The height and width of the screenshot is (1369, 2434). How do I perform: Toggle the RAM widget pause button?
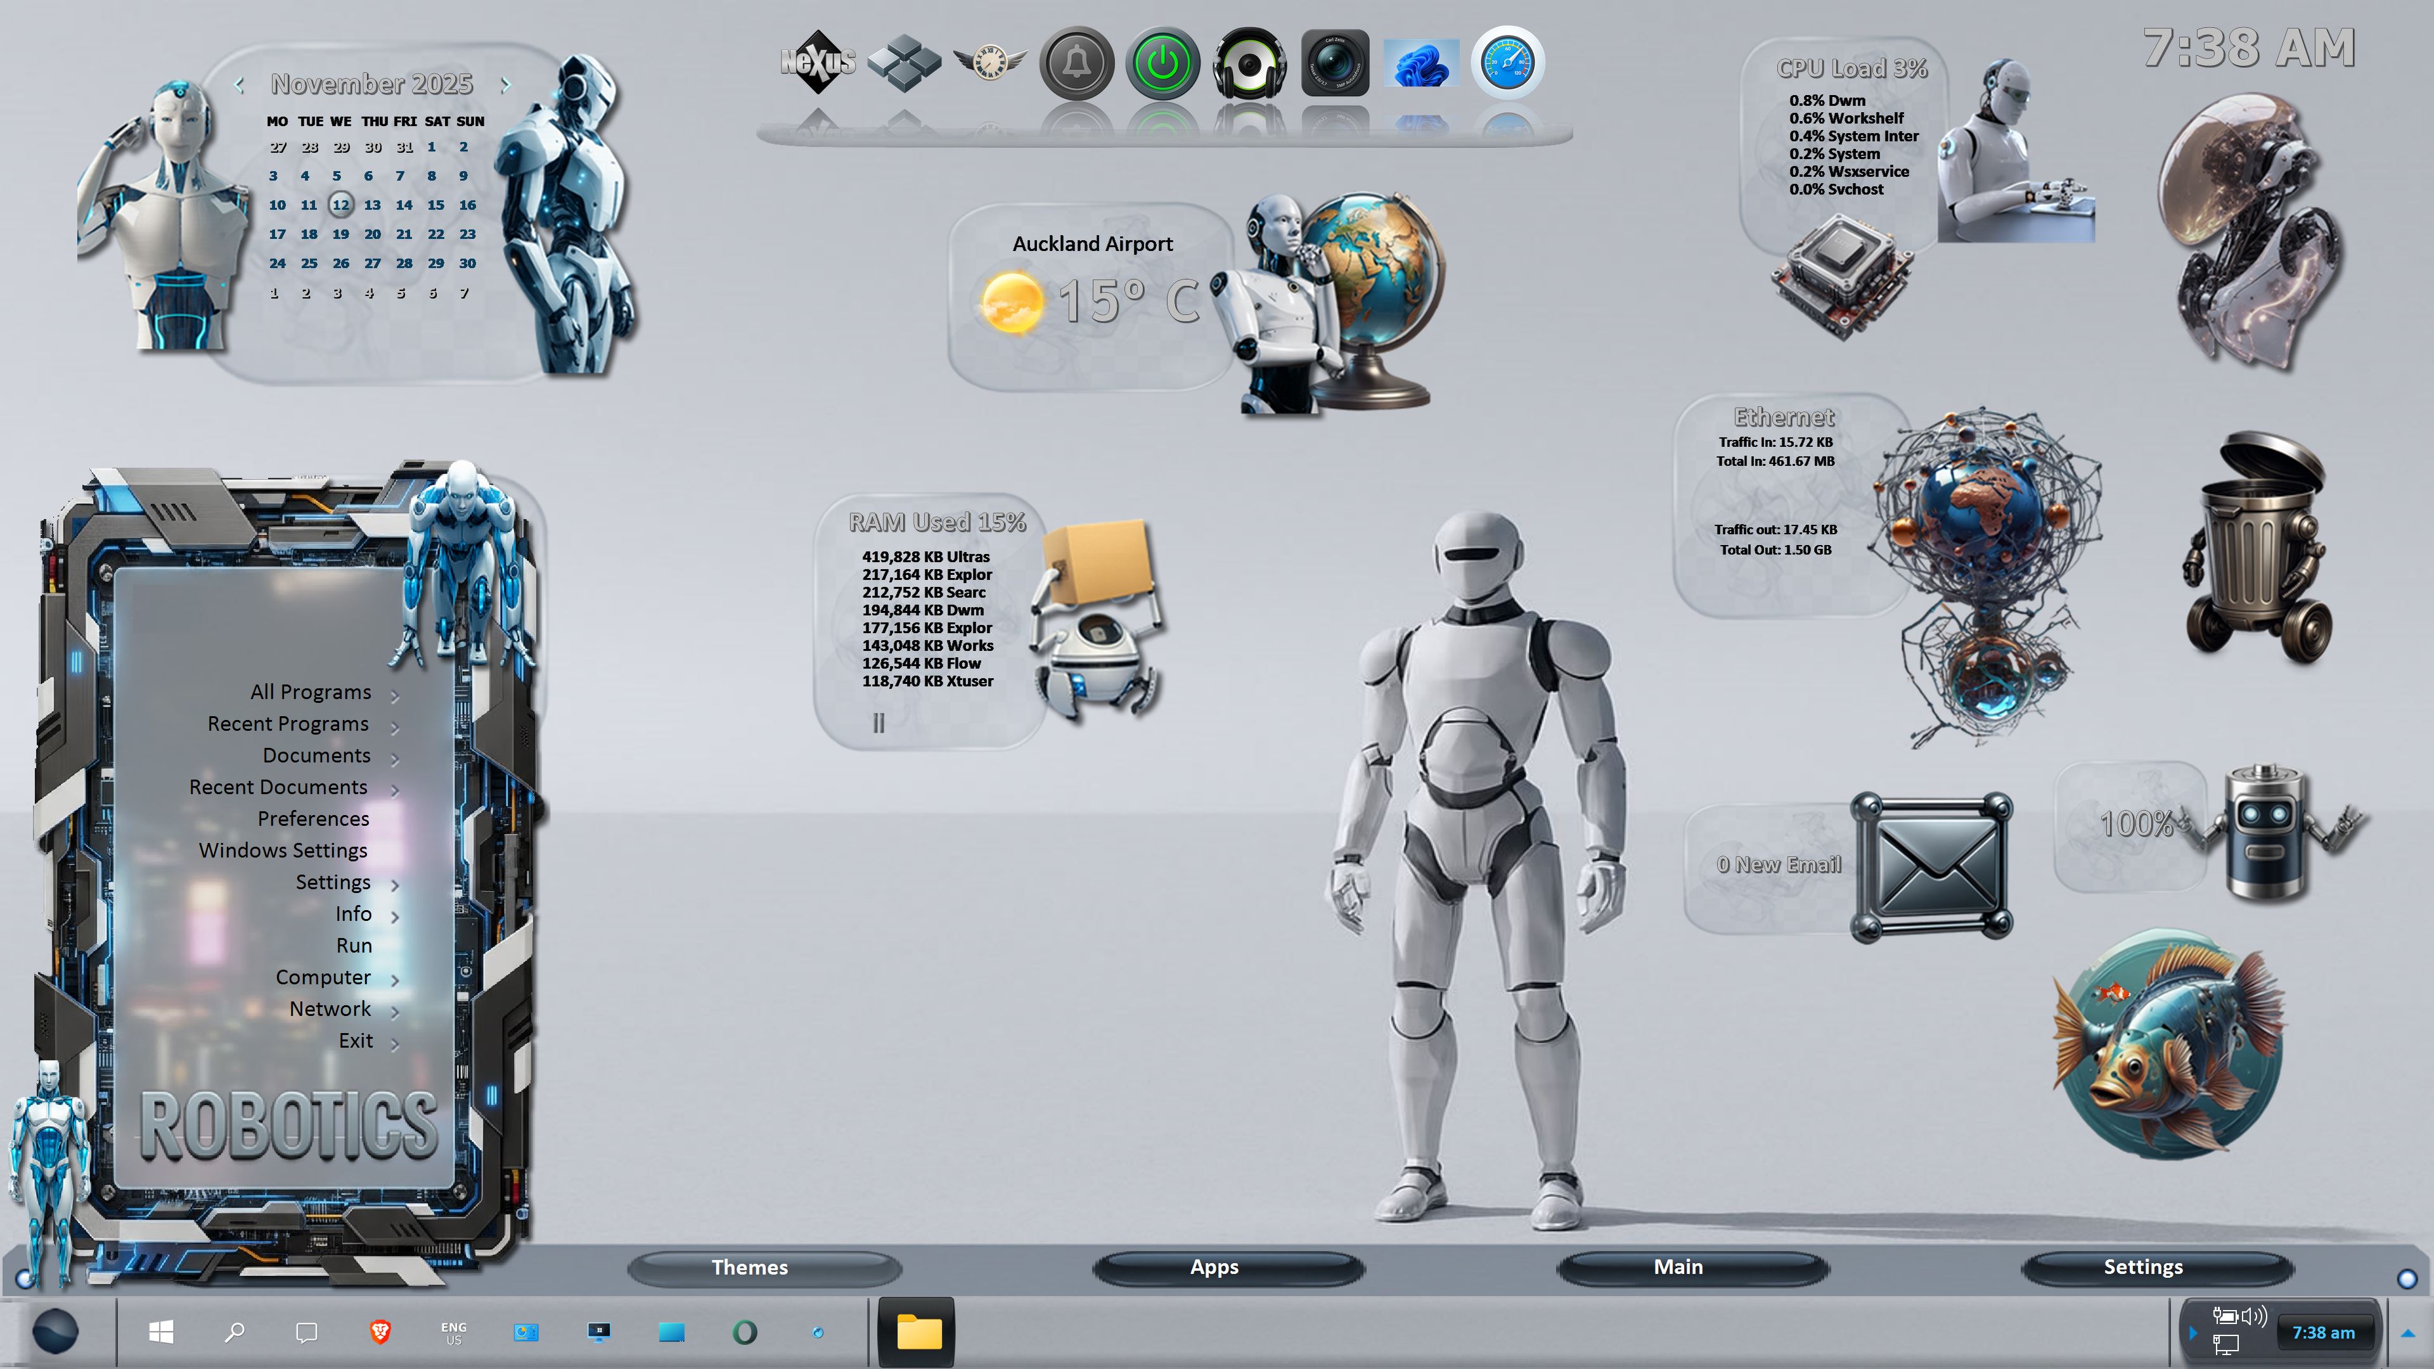pyautogui.click(x=879, y=724)
